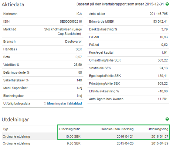Viewport: 170px width, 146px height.
Task: Click the Direktavkastning % value 3,79
Action: (164, 29)
